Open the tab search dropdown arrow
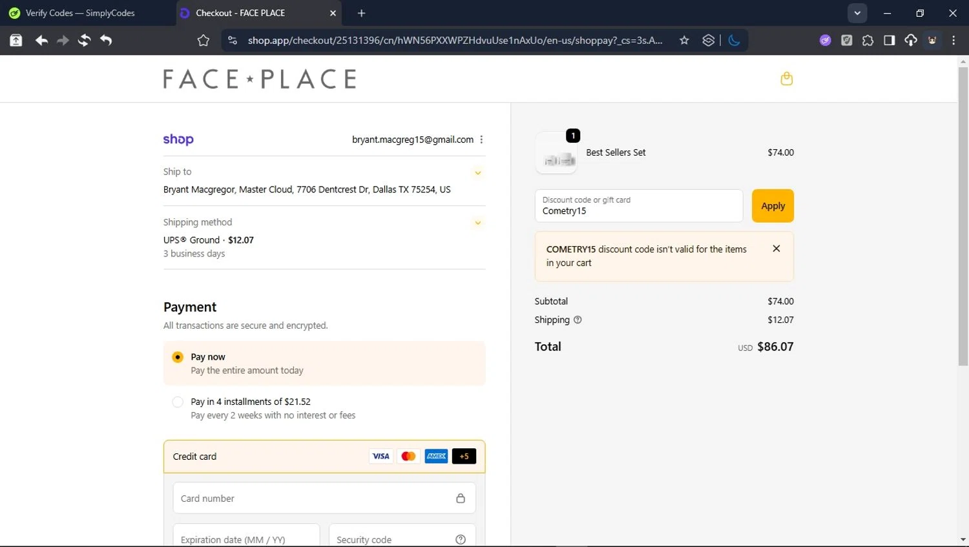Screen dimensions: 969x547 (857, 13)
